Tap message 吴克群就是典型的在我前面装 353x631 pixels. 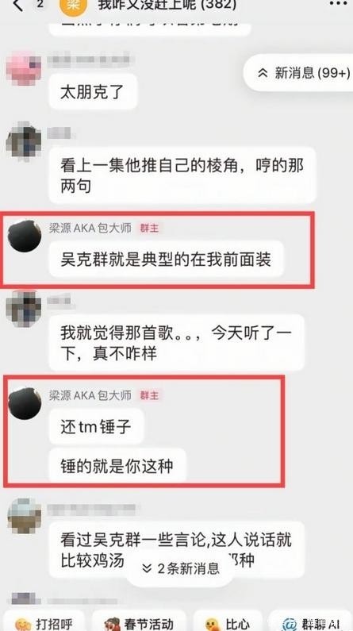[x=166, y=260]
